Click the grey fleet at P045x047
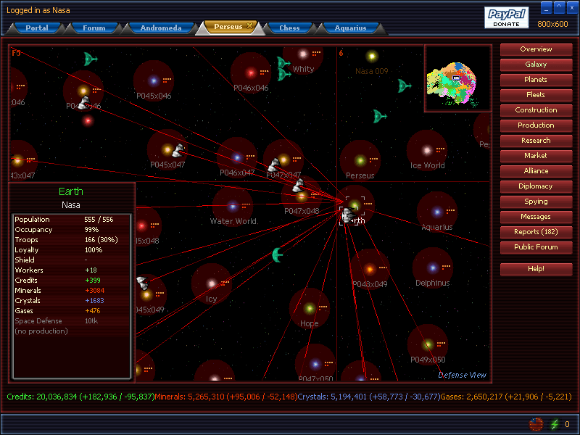This screenshot has width=580, height=435. [x=178, y=151]
